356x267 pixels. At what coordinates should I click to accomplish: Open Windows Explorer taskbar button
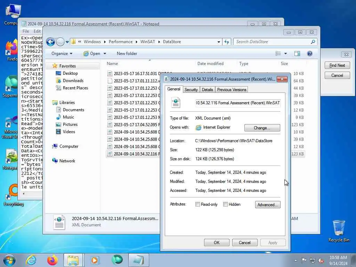point(73,260)
